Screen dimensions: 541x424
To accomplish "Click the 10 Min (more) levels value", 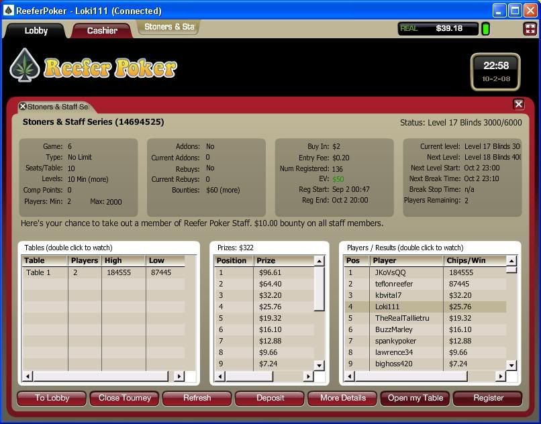I will [x=88, y=179].
